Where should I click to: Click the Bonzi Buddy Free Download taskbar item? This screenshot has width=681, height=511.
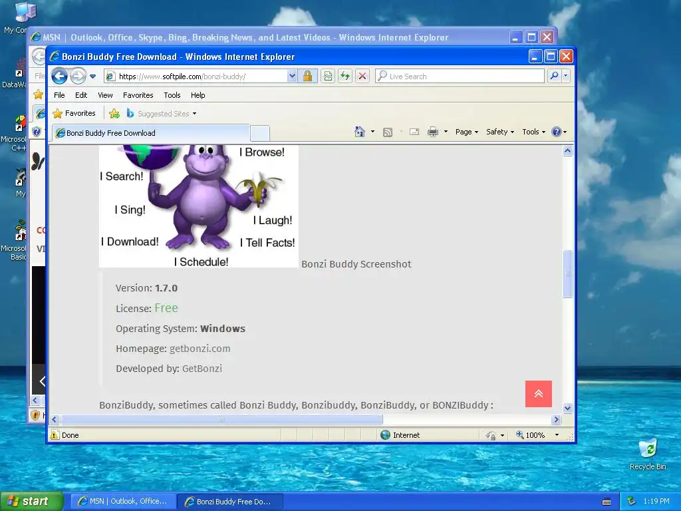coord(231,502)
